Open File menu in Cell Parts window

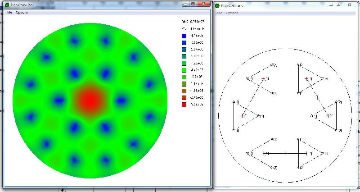(x=219, y=13)
